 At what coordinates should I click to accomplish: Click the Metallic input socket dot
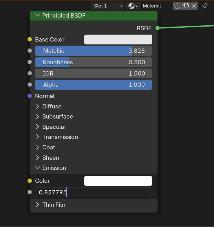click(x=30, y=51)
